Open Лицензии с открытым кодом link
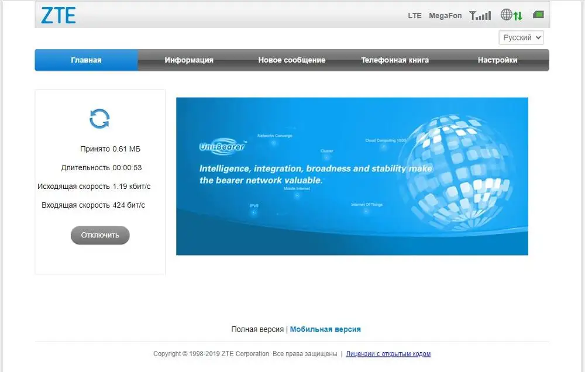 tap(388, 354)
